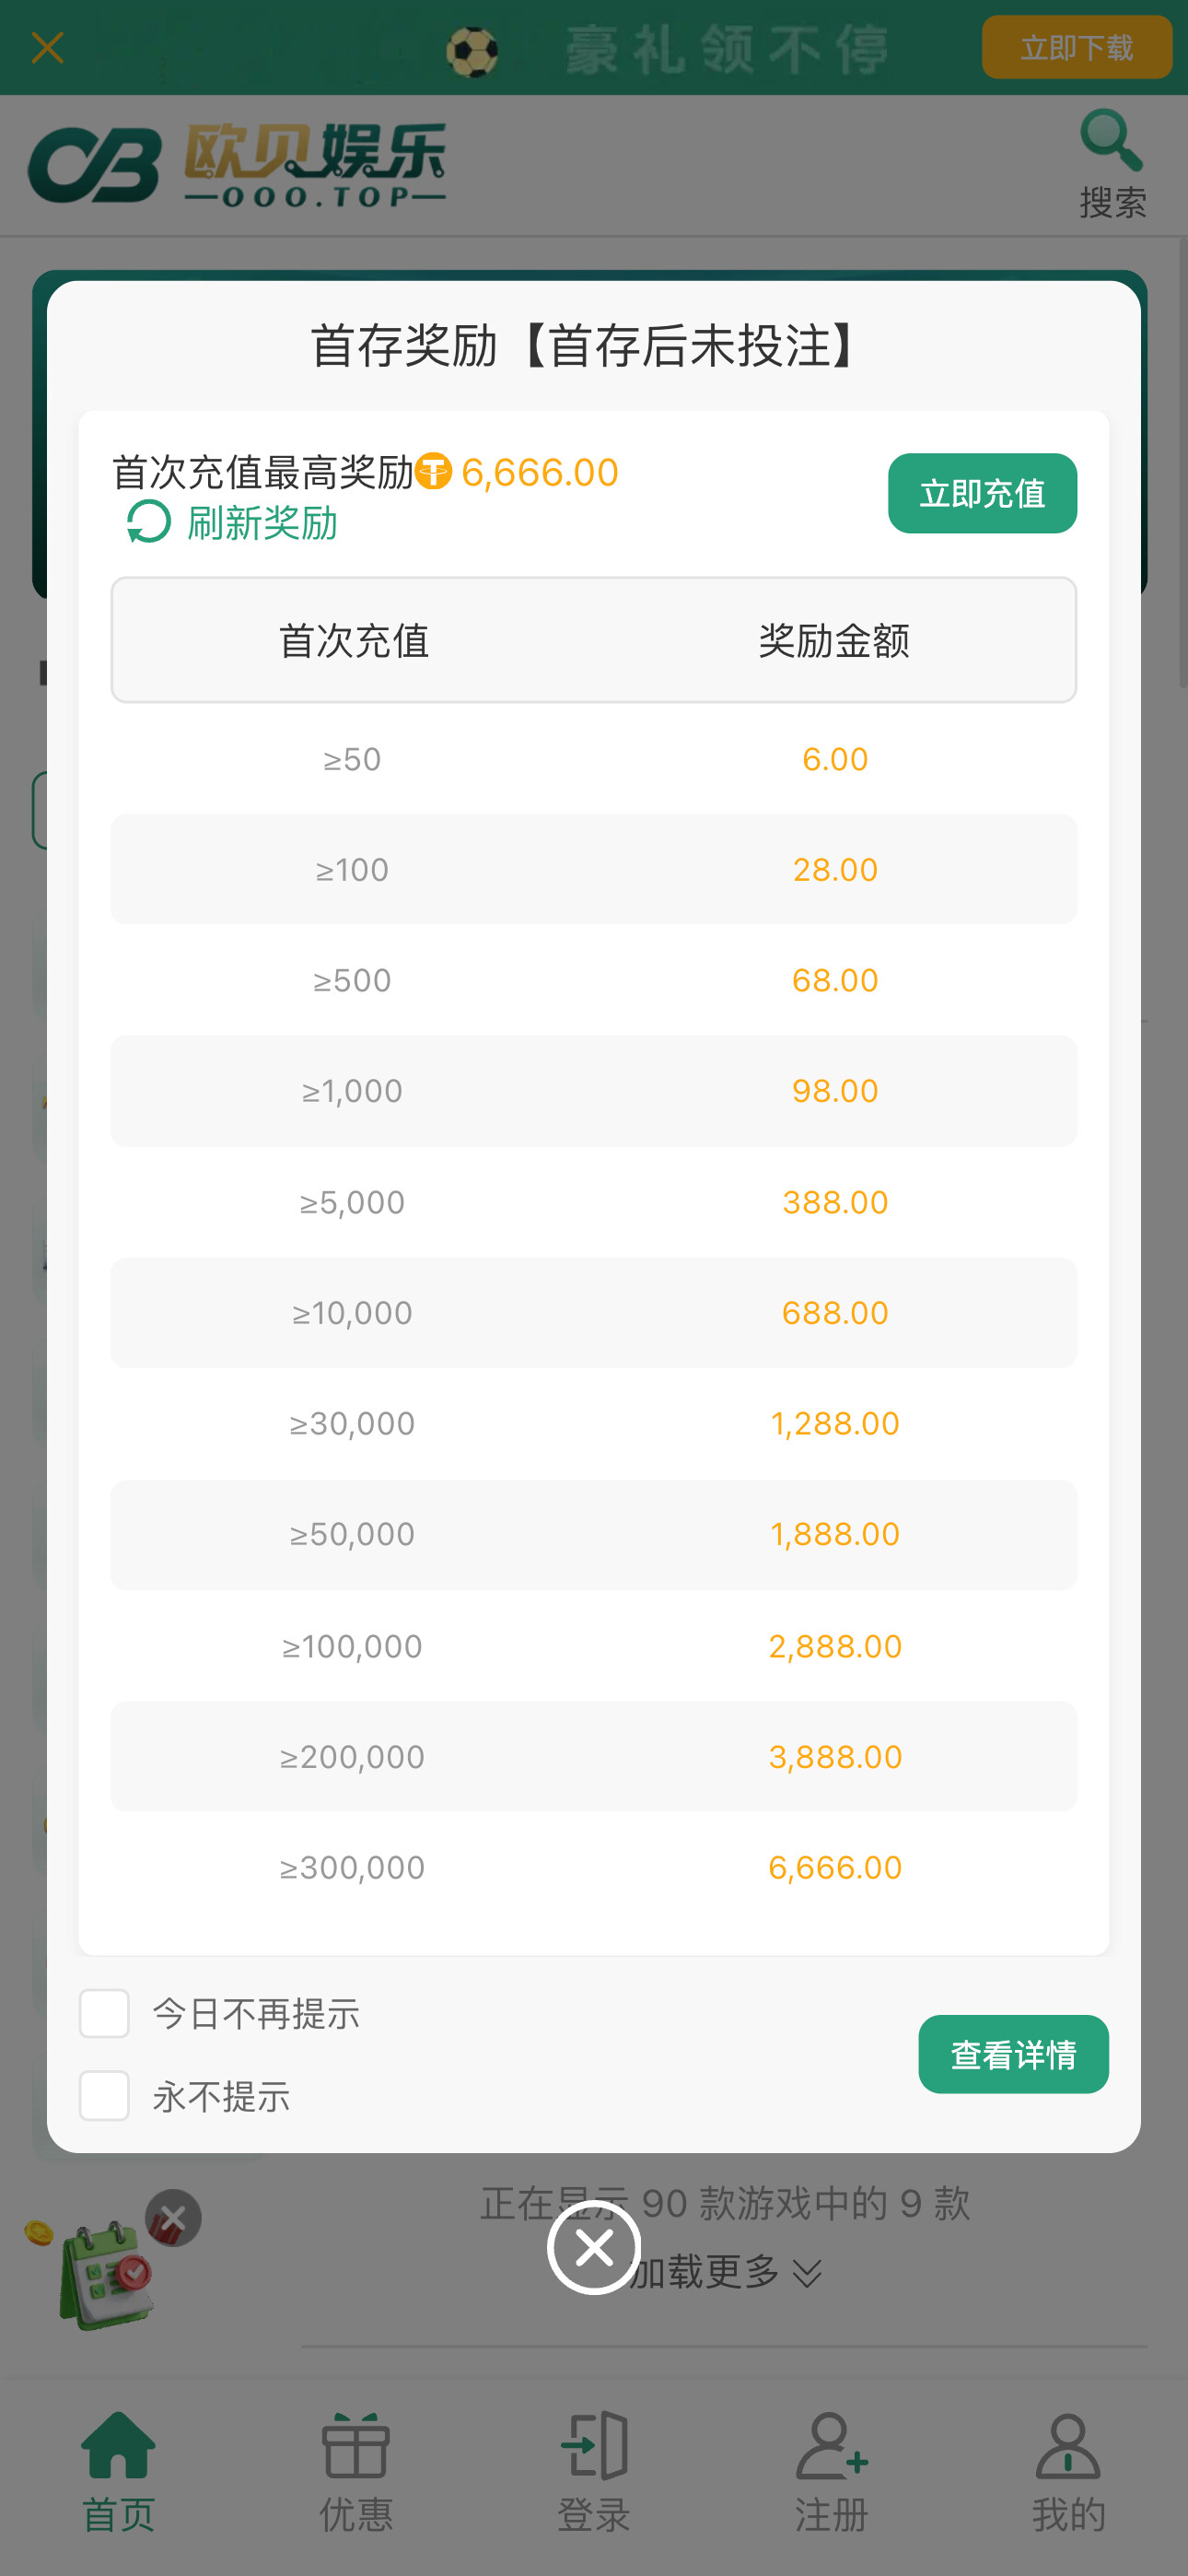
Task: Open the 优惠 promotions tab
Action: (x=356, y=2470)
